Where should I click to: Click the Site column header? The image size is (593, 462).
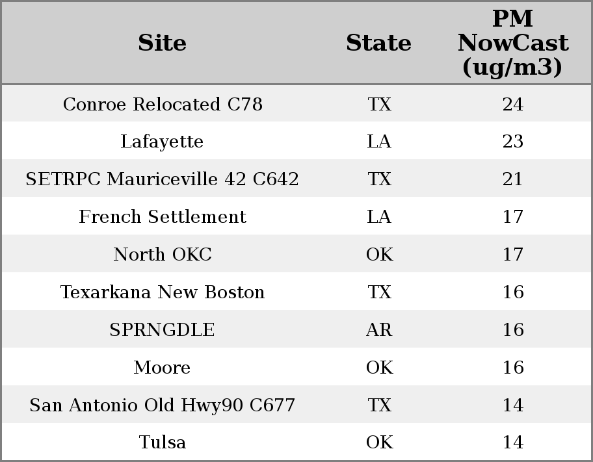tap(162, 43)
